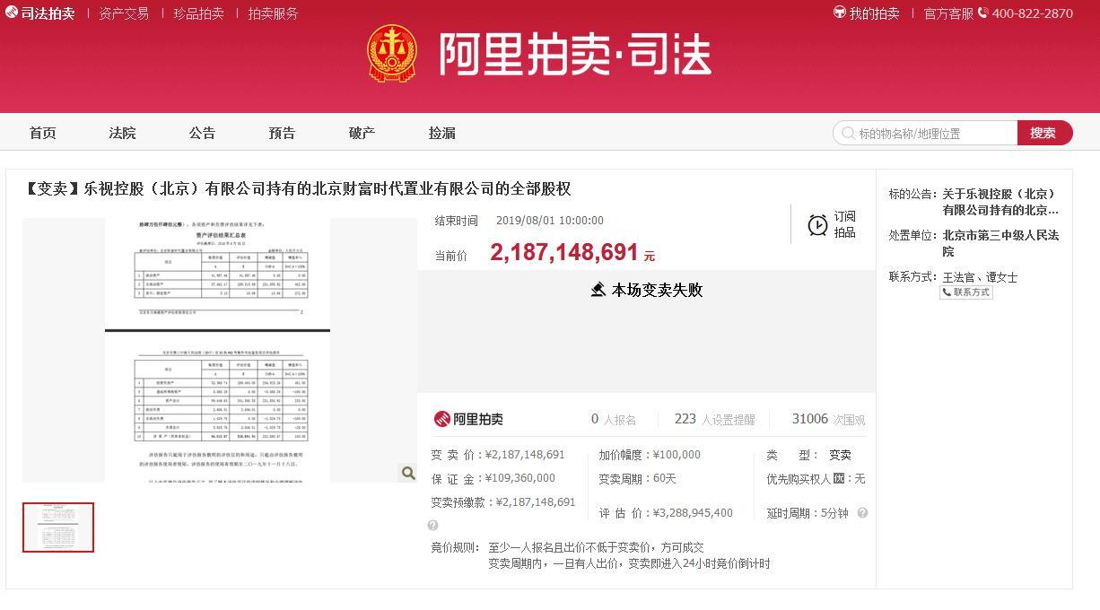Screen dimensions: 1100x610
Task: Click the 联系方式 button in sidebar
Action: click(966, 292)
